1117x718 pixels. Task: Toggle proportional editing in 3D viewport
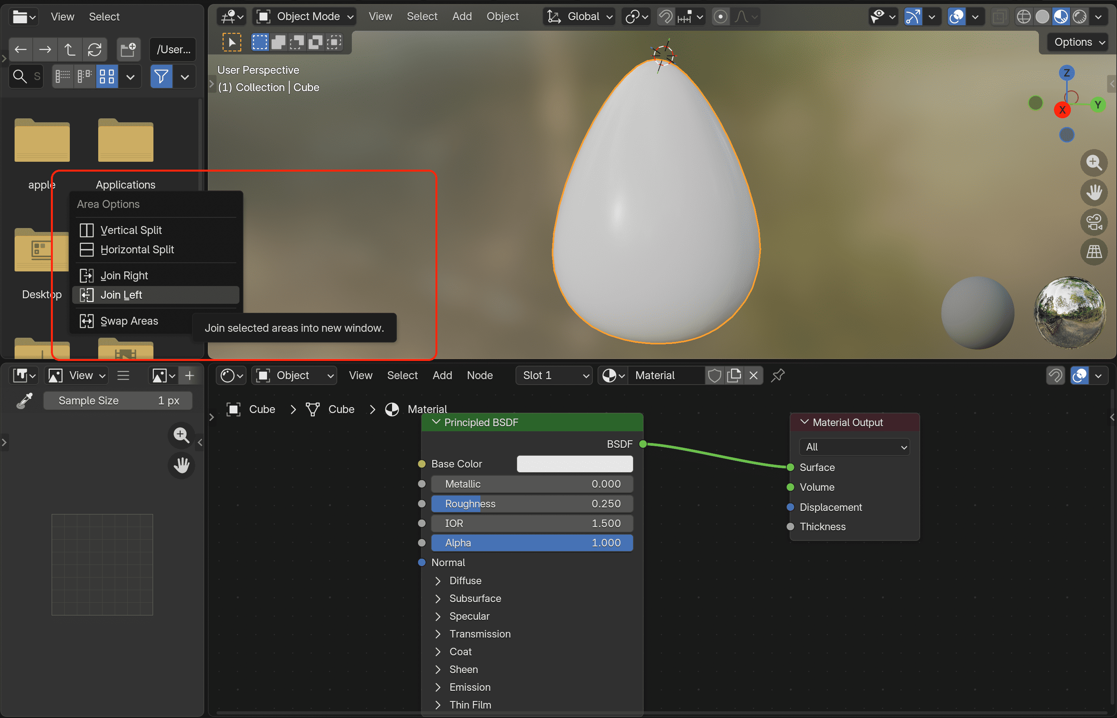tap(721, 17)
